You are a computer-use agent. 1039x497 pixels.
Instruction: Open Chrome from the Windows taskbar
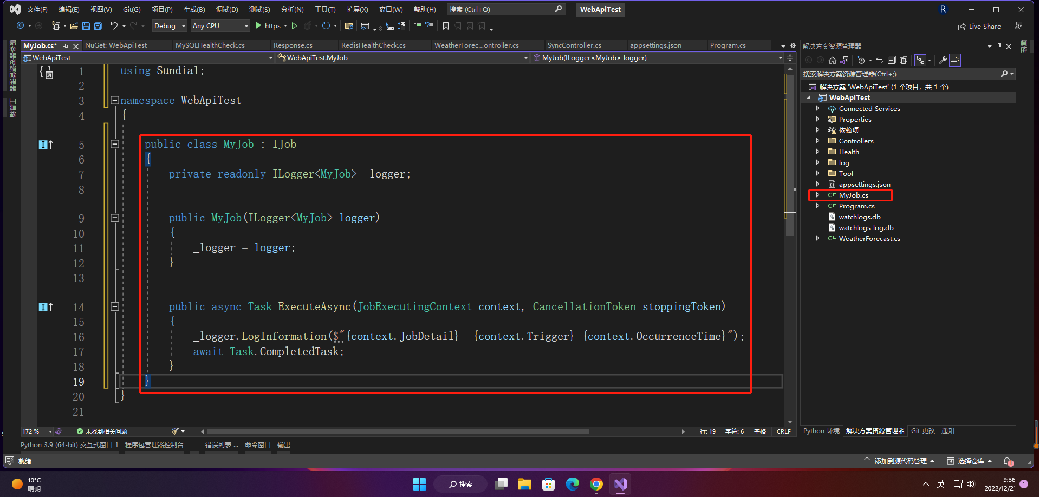tap(596, 484)
